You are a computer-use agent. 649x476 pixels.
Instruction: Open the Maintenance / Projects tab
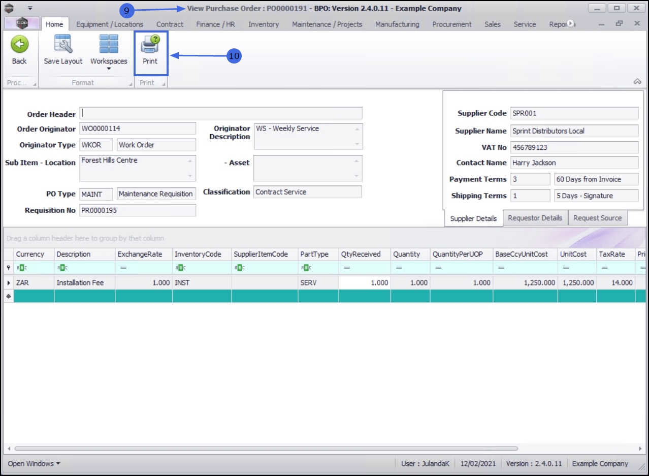pos(328,24)
